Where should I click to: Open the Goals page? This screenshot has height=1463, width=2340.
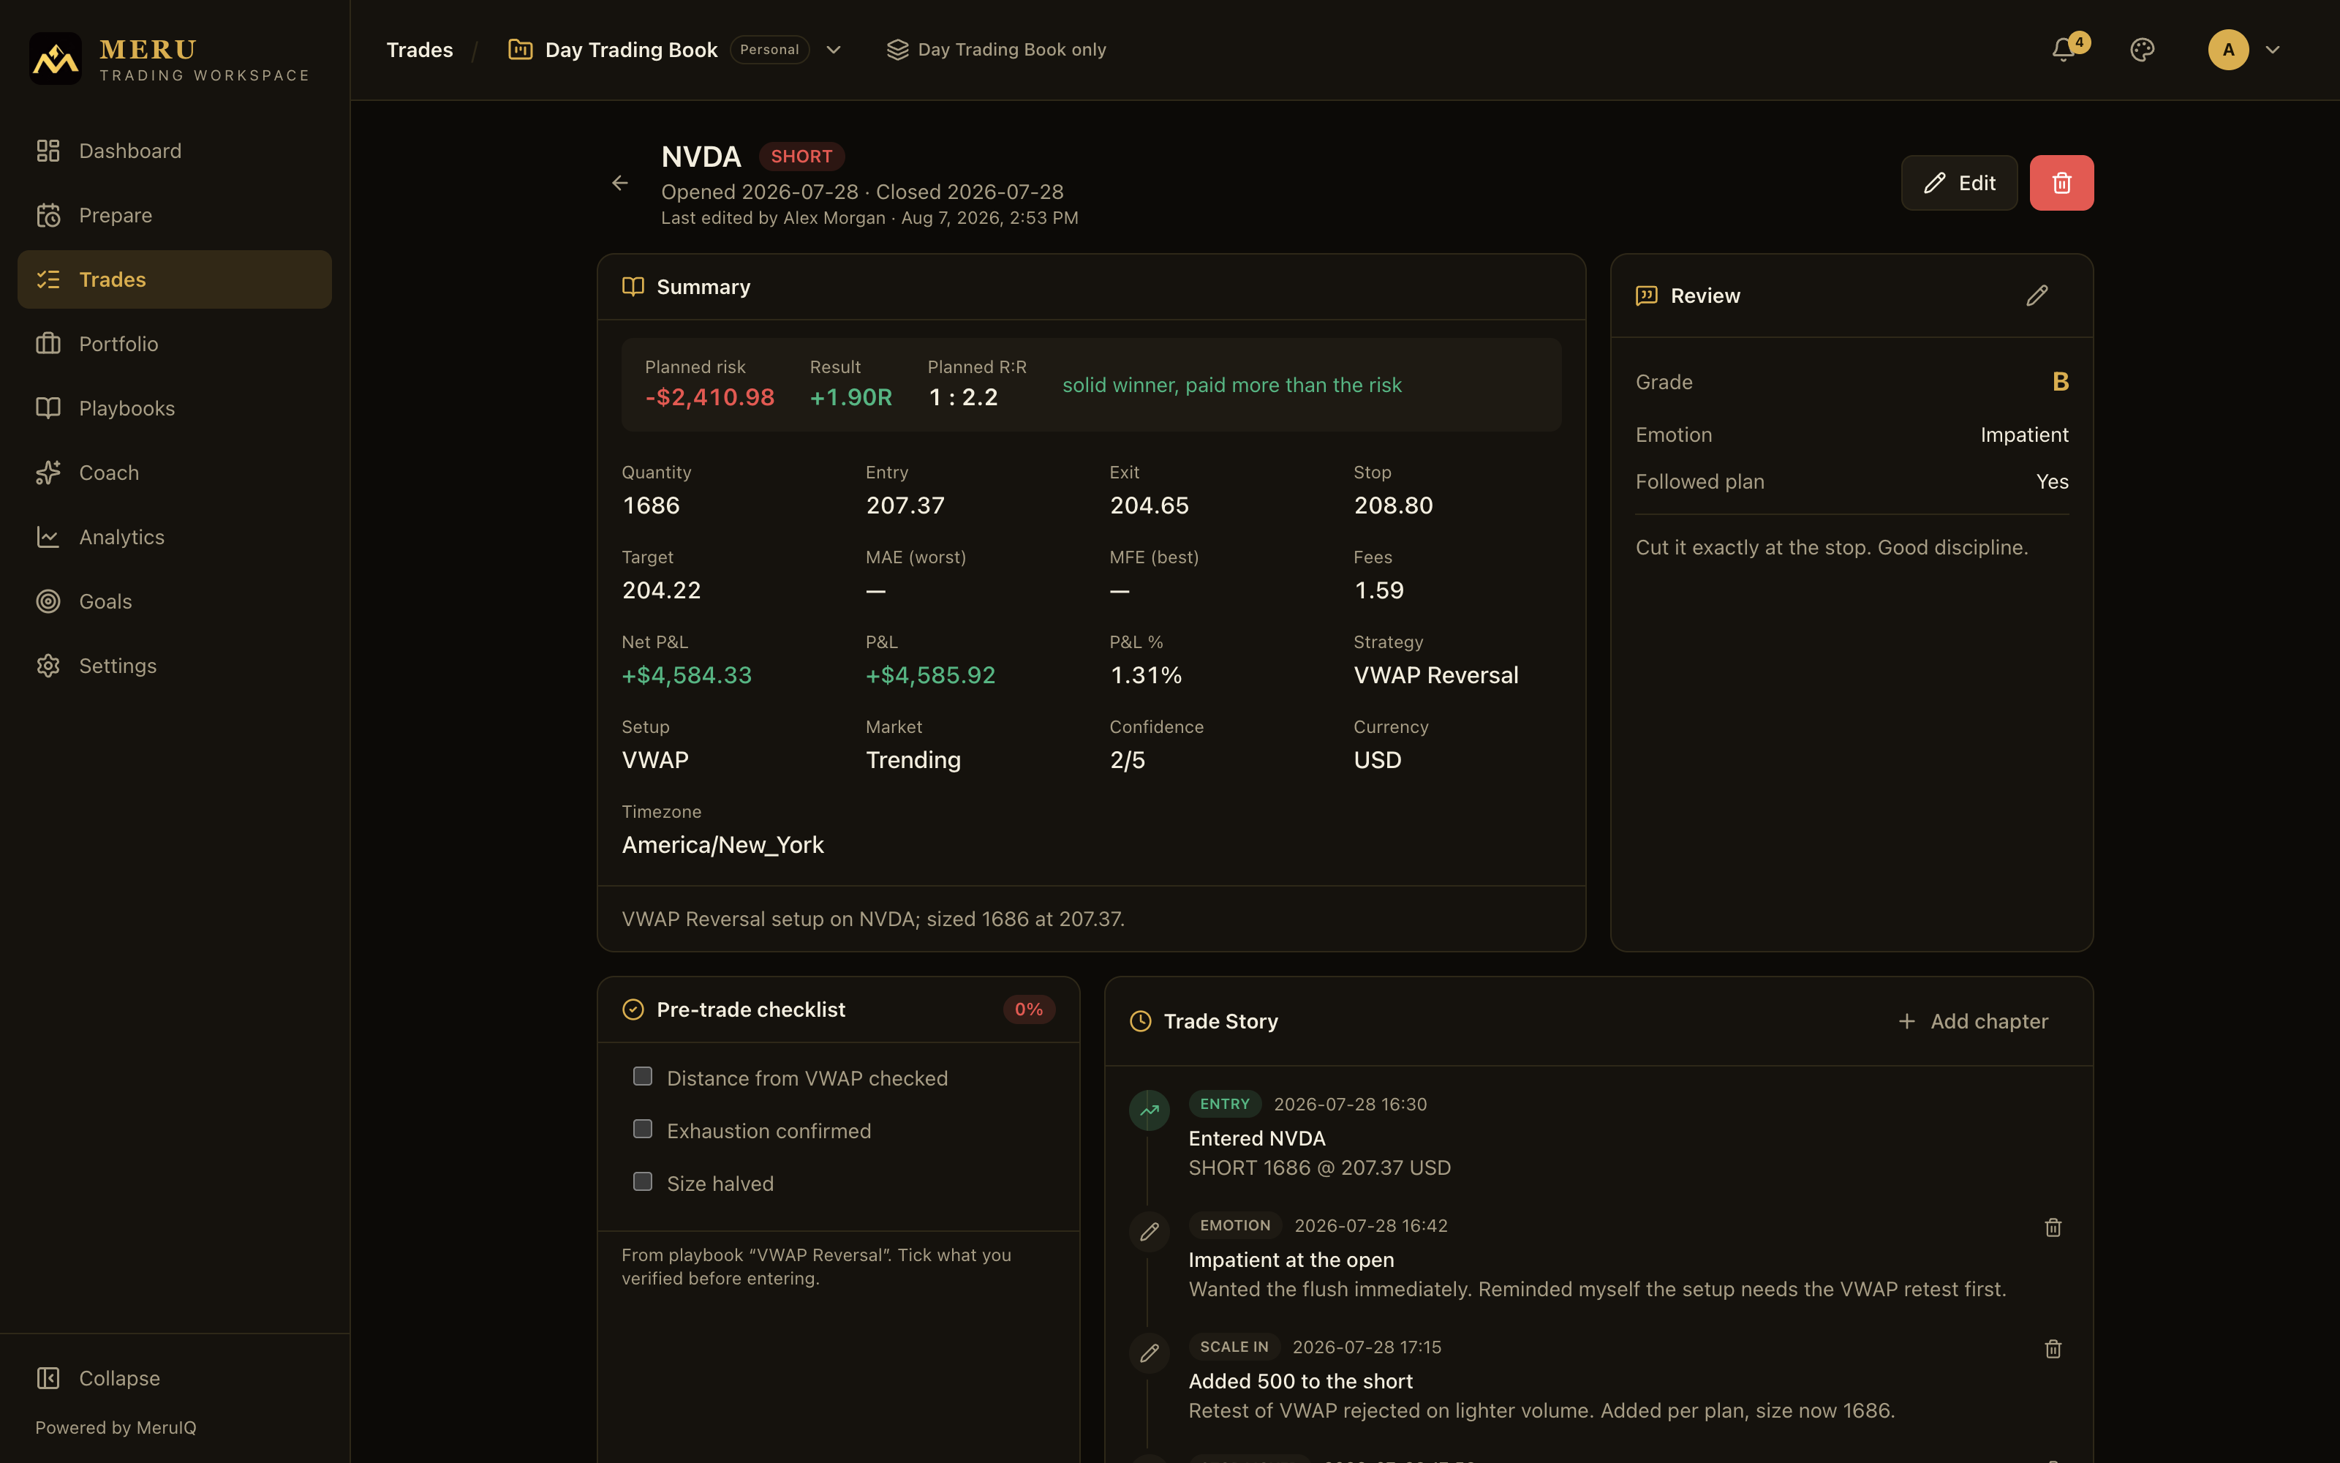(x=174, y=601)
